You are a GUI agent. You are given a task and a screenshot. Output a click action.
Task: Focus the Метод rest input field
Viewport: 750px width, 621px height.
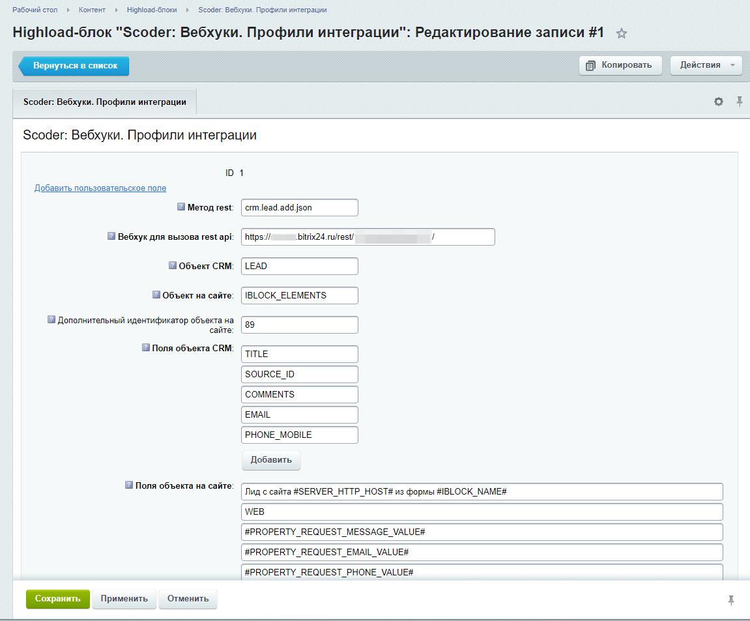tap(300, 207)
